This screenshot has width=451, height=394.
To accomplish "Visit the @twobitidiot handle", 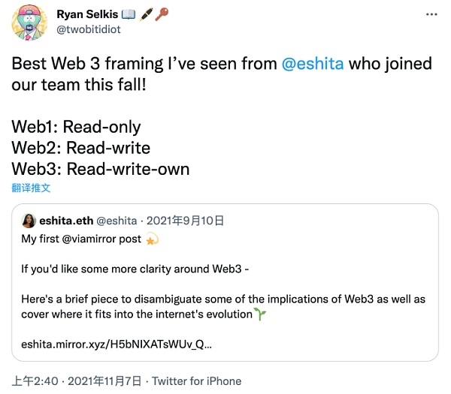I will (88, 30).
